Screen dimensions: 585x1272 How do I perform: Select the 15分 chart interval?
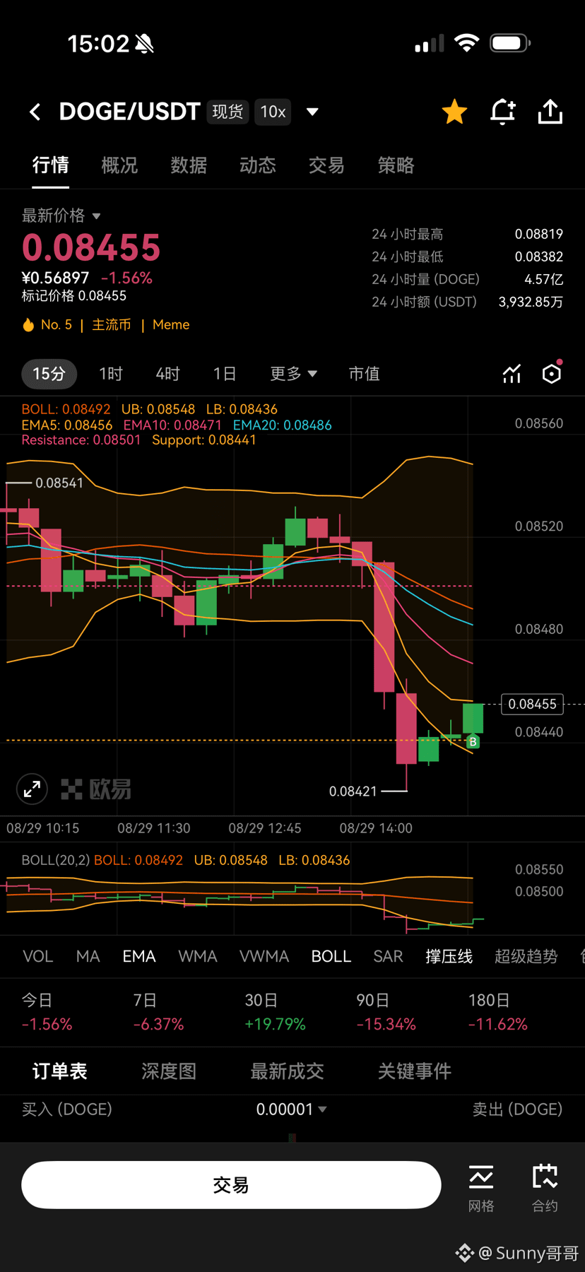(49, 374)
